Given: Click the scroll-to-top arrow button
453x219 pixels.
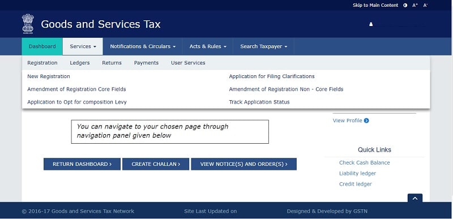Looking at the screenshot, I should [x=415, y=198].
